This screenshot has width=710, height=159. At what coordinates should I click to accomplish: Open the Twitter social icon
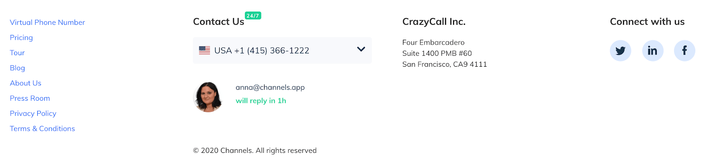(x=620, y=51)
